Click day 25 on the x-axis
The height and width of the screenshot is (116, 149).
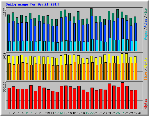click(x=113, y=113)
